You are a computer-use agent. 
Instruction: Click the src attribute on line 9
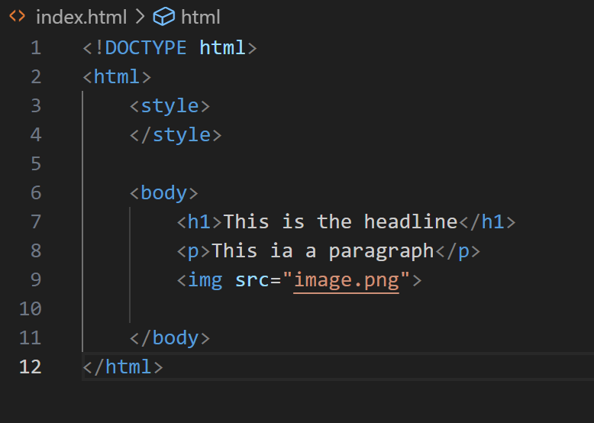(x=252, y=281)
